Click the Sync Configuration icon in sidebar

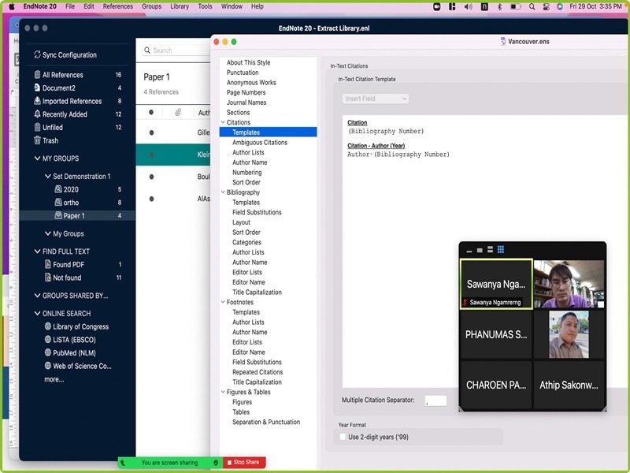point(36,55)
